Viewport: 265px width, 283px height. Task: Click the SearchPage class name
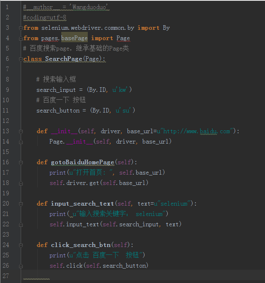(x=64, y=59)
